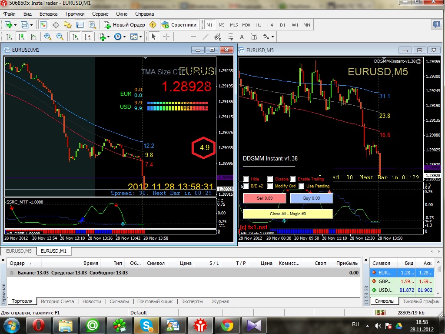This screenshot has height=334, width=445.
Task: Click the Buy 0.09 button
Action: pyautogui.click(x=311, y=198)
